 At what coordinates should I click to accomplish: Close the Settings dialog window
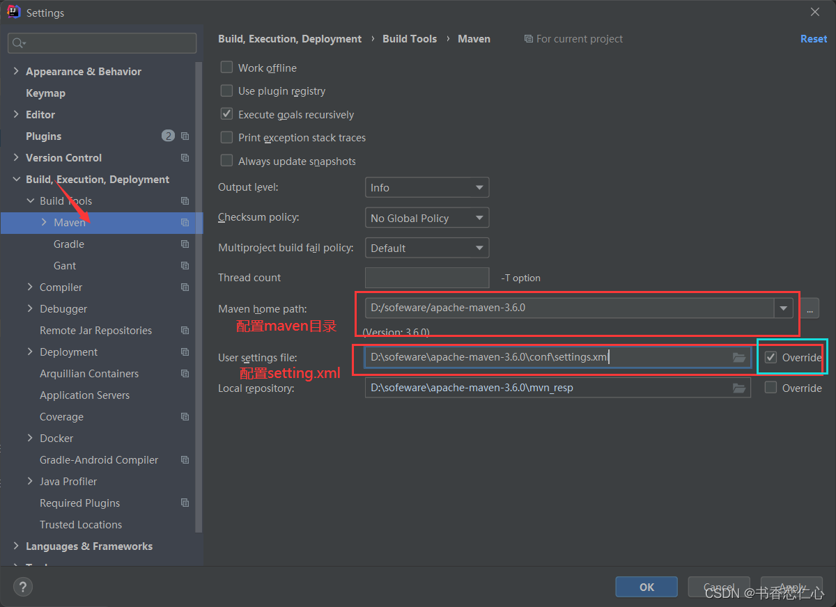(815, 12)
